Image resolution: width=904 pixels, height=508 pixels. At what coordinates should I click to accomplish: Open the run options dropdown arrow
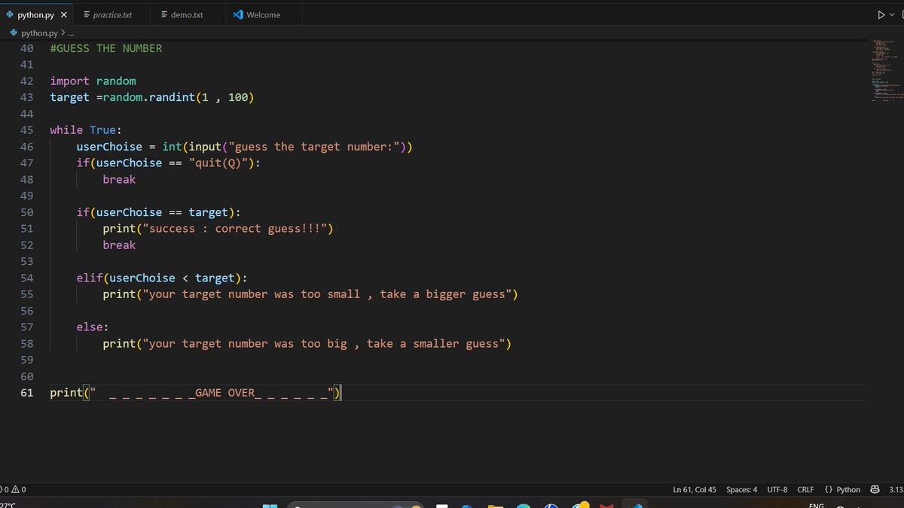pyautogui.click(x=891, y=15)
